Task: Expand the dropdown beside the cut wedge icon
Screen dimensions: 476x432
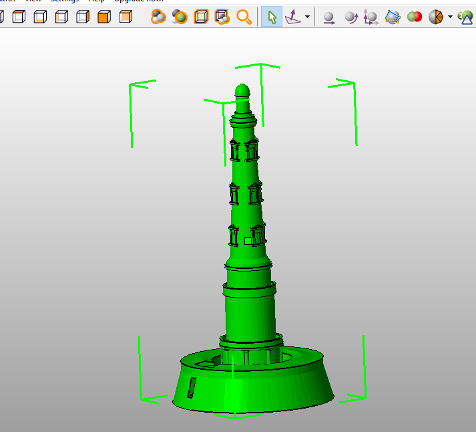Action: pyautogui.click(x=450, y=17)
